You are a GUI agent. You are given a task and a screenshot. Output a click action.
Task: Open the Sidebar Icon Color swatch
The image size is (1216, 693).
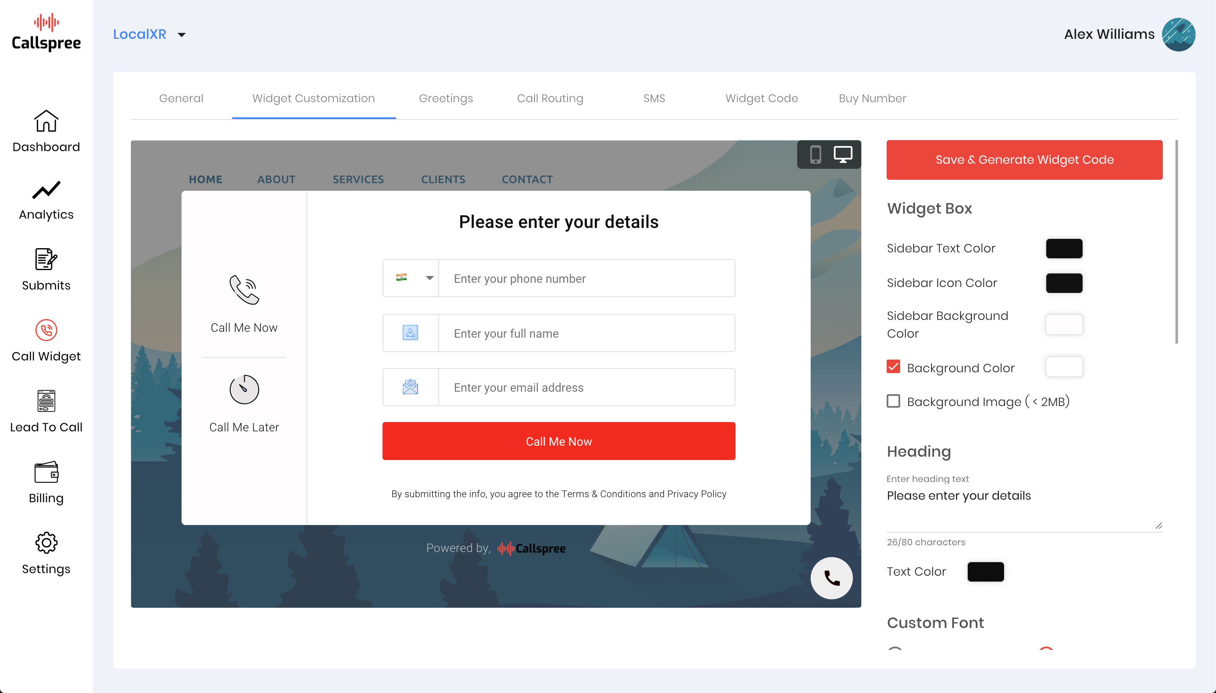(1064, 283)
